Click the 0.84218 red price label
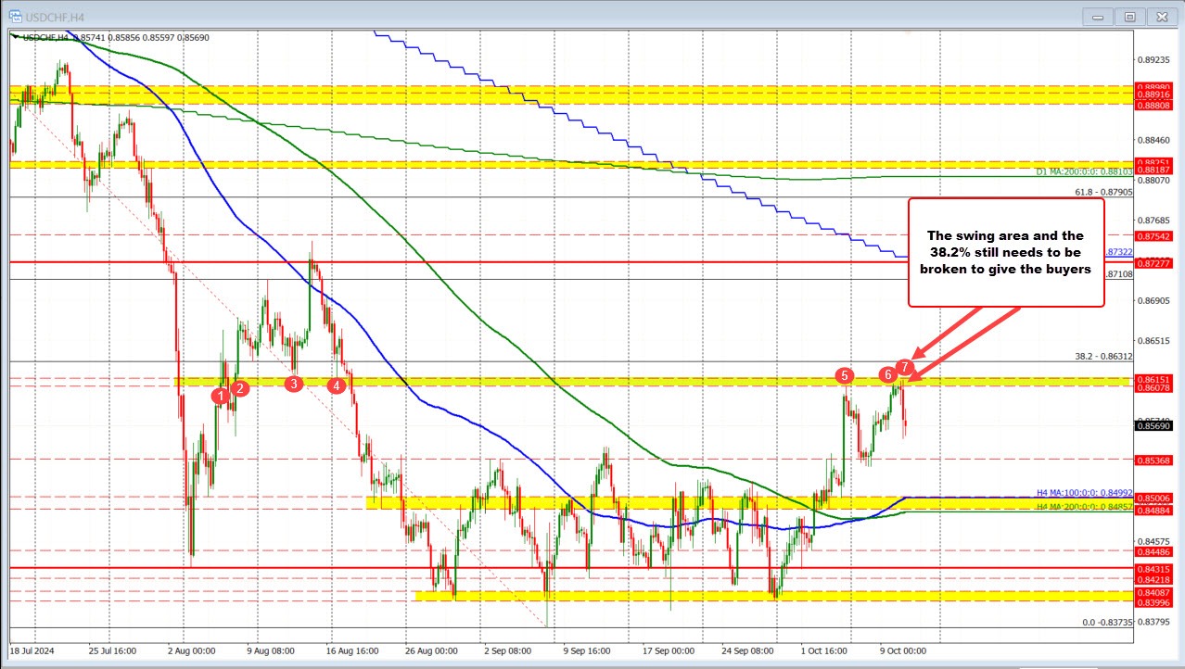Image resolution: width=1185 pixels, height=669 pixels. coord(1155,579)
